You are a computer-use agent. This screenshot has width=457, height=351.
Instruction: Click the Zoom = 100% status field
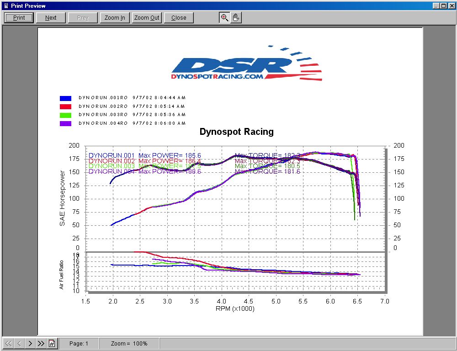(x=128, y=343)
